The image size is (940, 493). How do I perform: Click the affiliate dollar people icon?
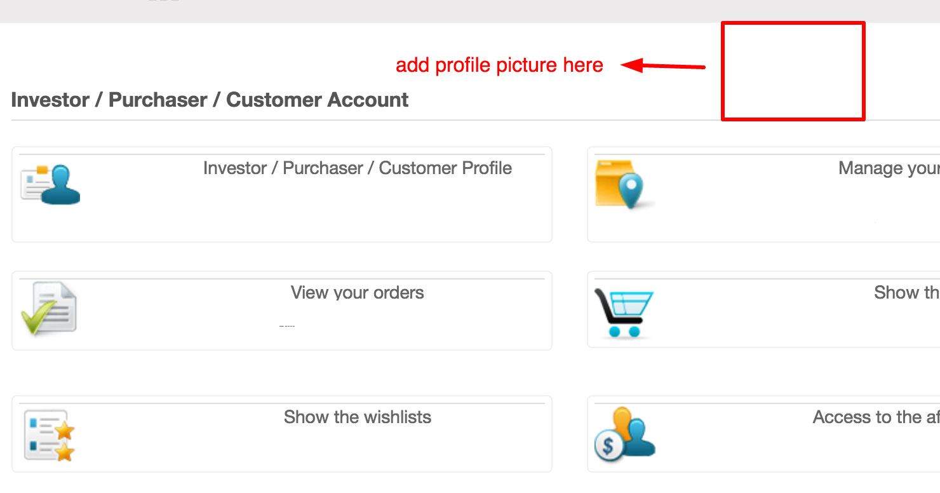(624, 435)
